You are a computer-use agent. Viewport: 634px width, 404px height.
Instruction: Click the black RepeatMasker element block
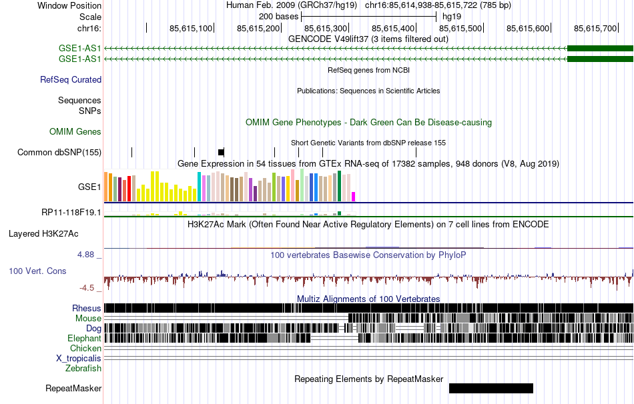pyautogui.click(x=491, y=388)
